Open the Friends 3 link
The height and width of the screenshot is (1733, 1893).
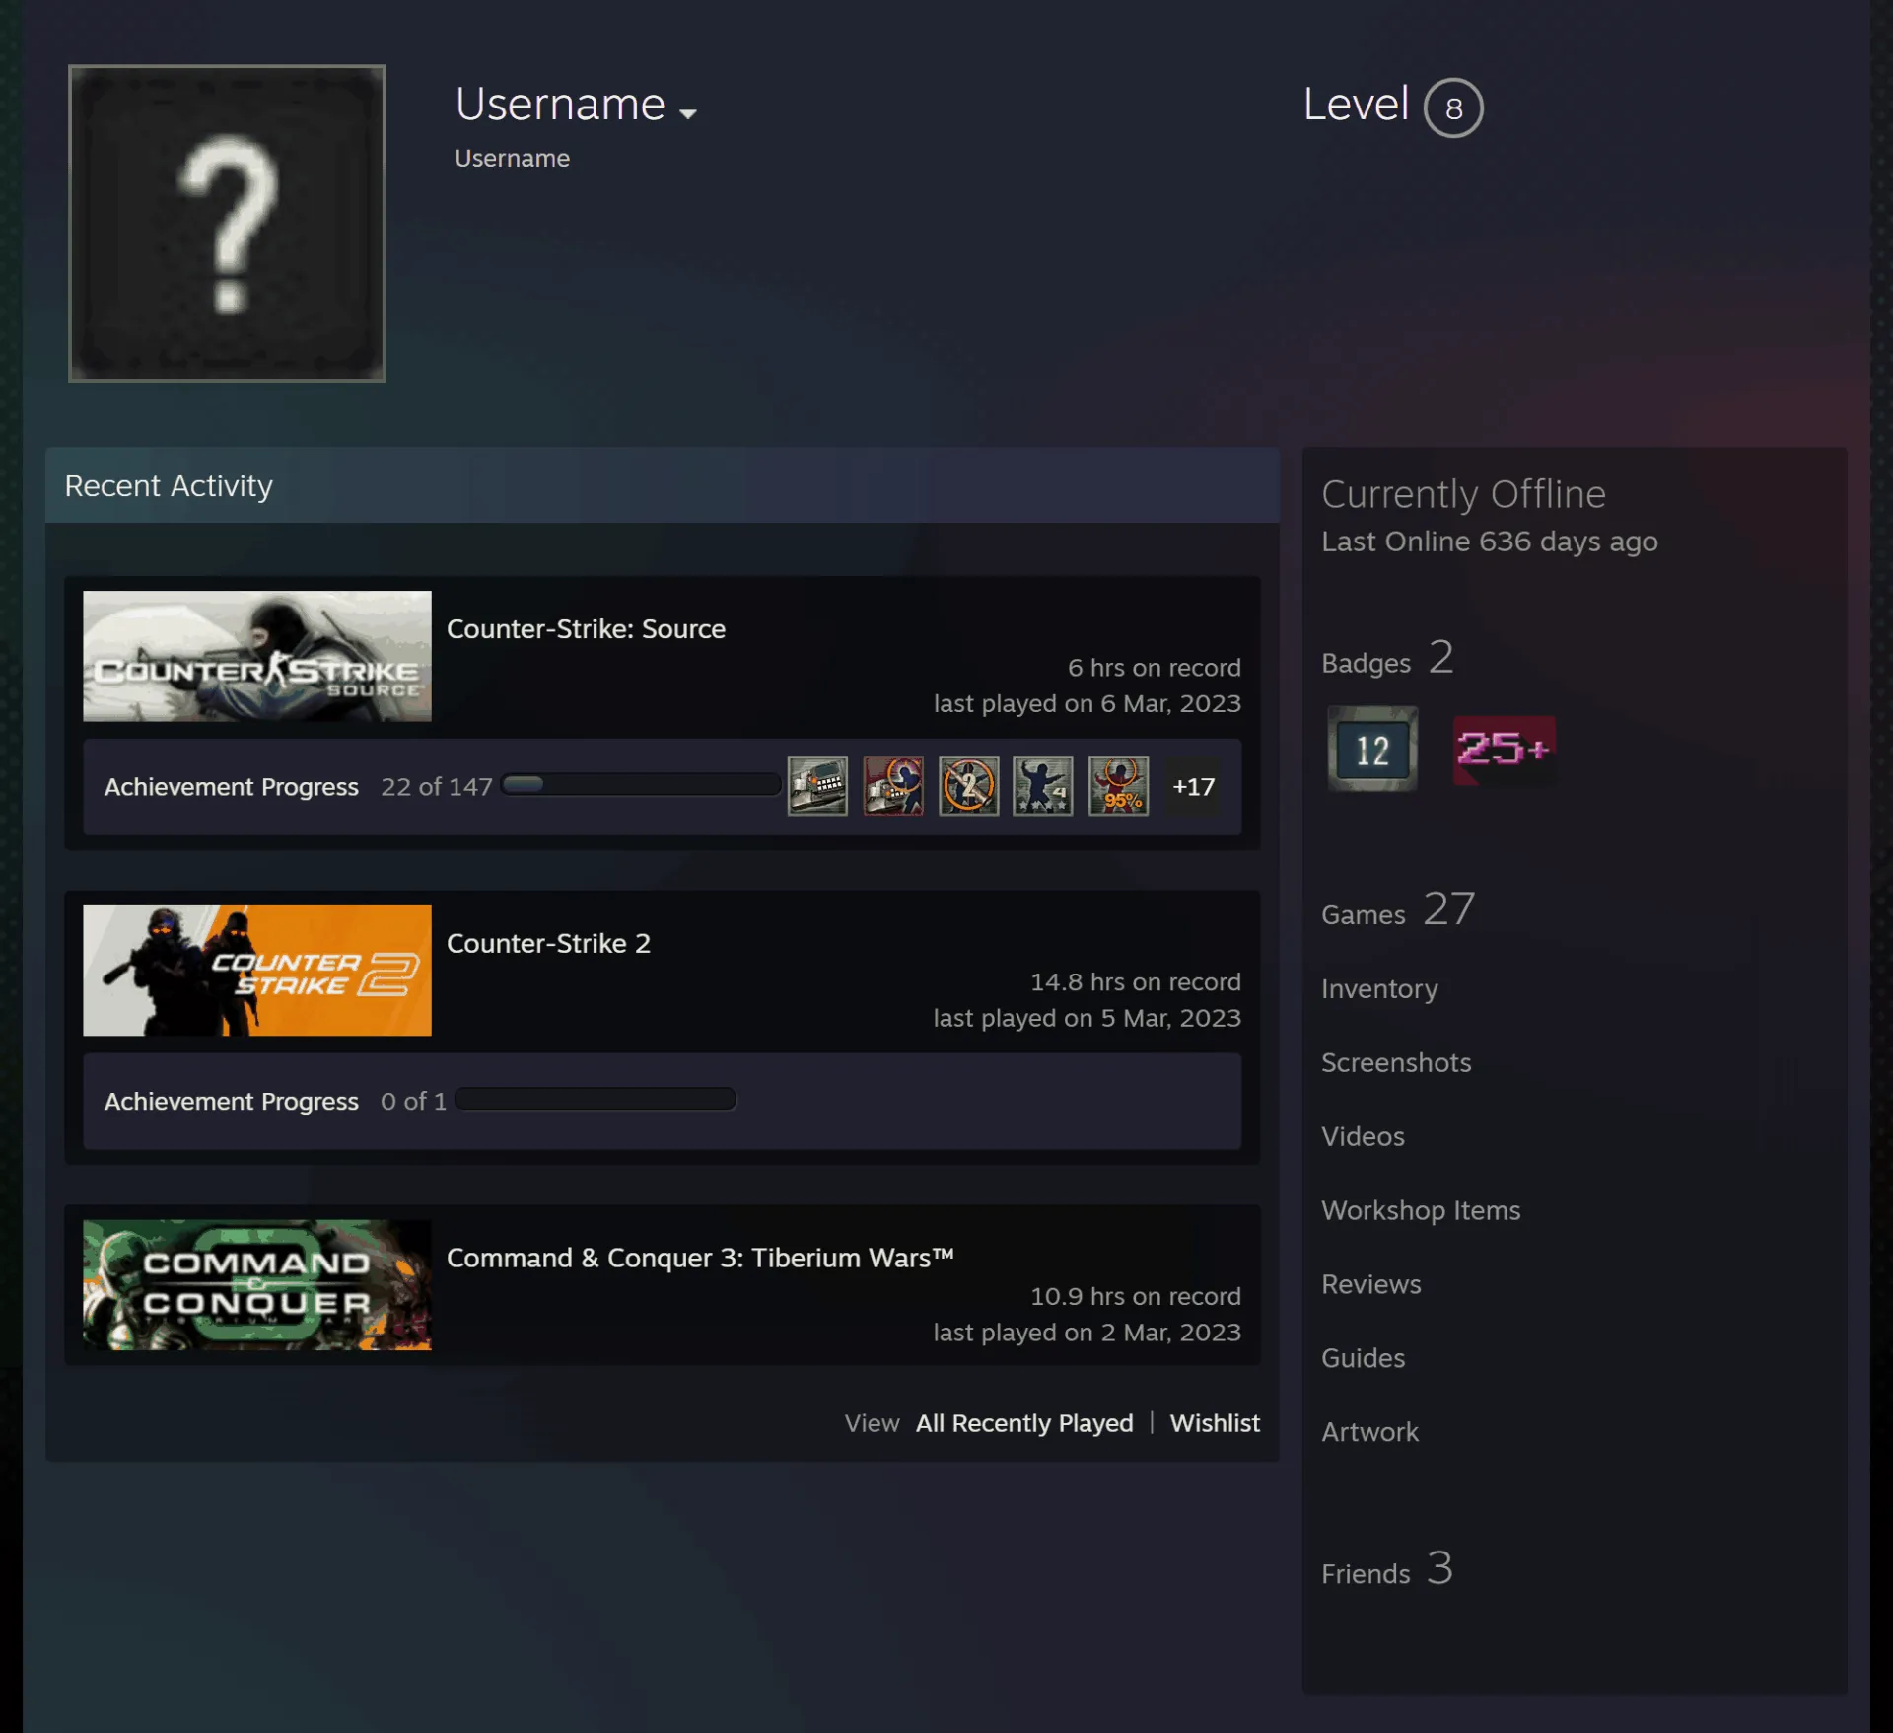pyautogui.click(x=1386, y=1569)
